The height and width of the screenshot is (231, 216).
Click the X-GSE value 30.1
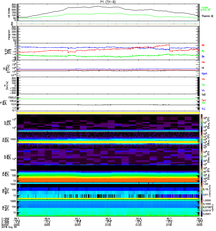coord(77,219)
